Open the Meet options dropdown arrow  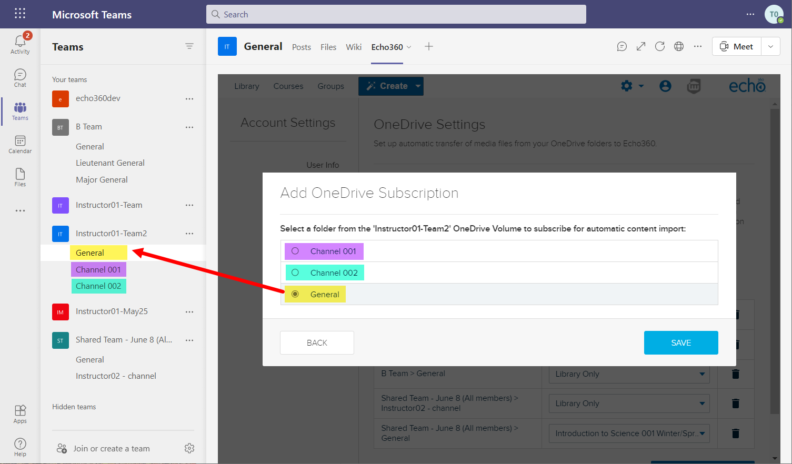click(770, 46)
